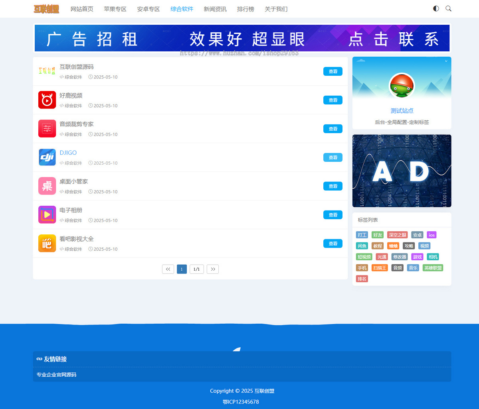Open 新闻资讯 in the navigation
This screenshot has width=479, height=409.
tap(215, 9)
